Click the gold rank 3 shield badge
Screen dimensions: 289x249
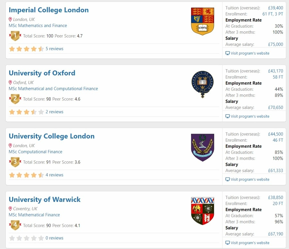(x=15, y=162)
